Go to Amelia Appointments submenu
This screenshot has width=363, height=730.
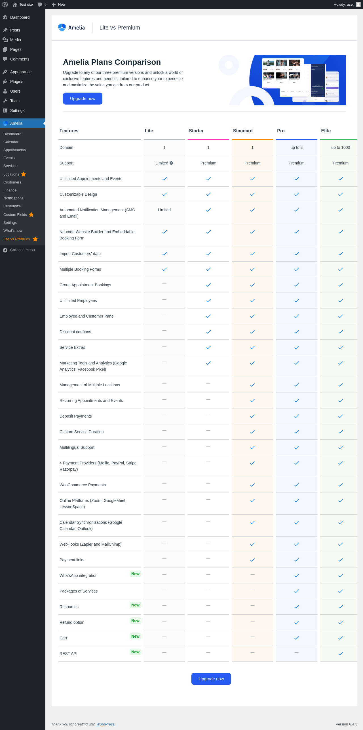click(x=14, y=150)
